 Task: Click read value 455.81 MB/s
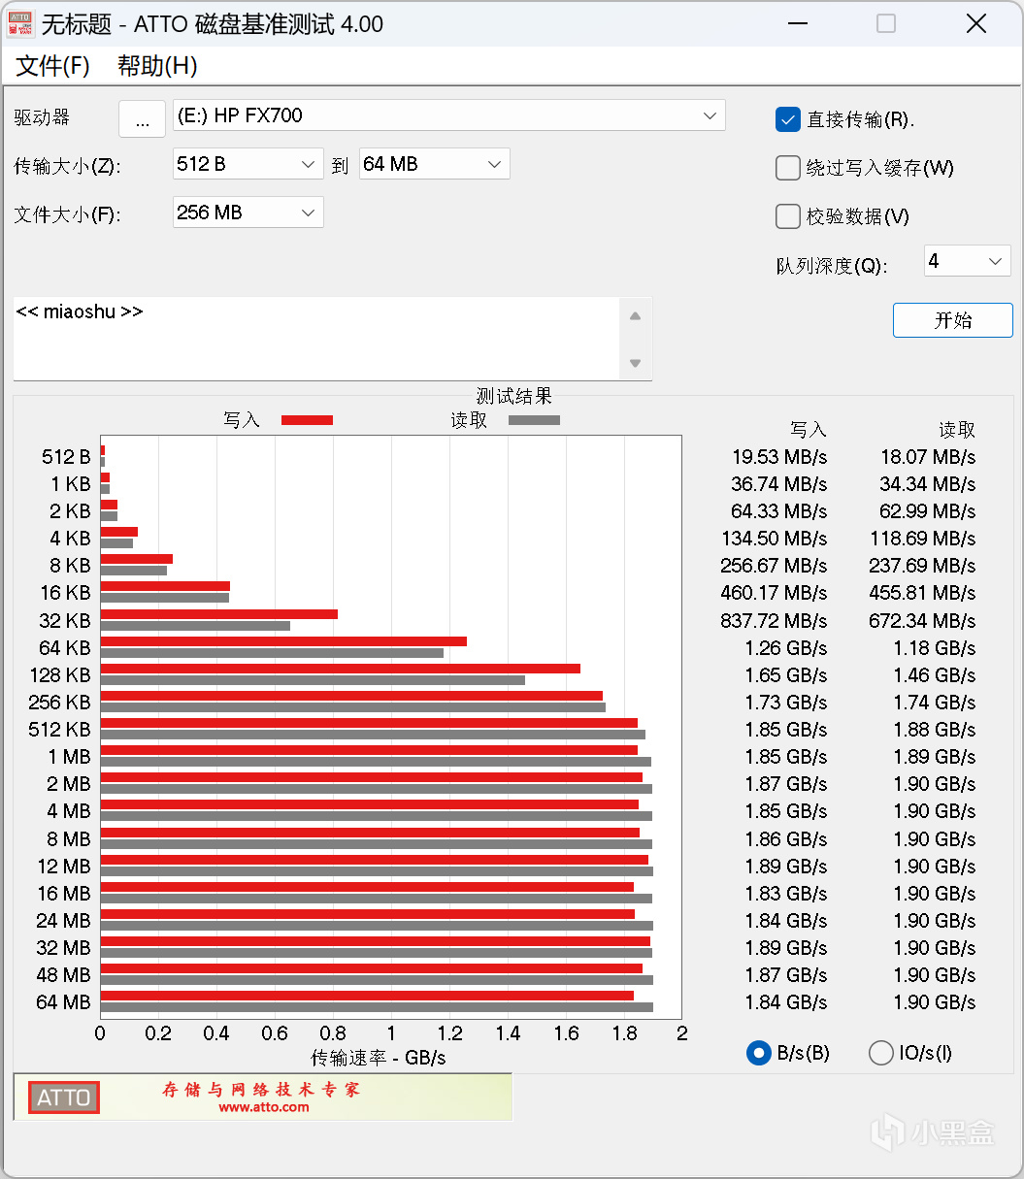pos(922,593)
